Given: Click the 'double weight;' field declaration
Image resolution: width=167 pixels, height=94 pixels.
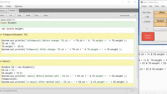Looking at the screenshot, I should (x=15, y=29).
